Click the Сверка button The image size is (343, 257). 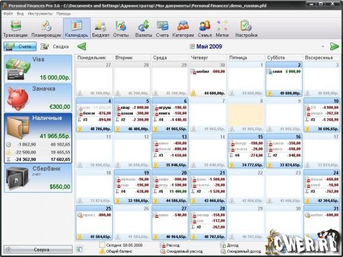click(38, 250)
